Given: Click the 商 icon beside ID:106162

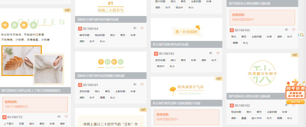Looking at the screenshot, I should [x=232, y=106].
